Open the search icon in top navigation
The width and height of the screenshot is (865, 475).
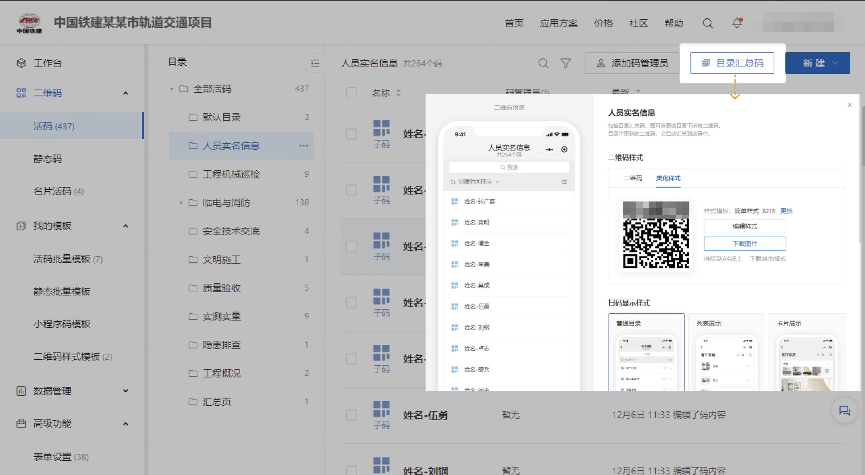point(707,23)
